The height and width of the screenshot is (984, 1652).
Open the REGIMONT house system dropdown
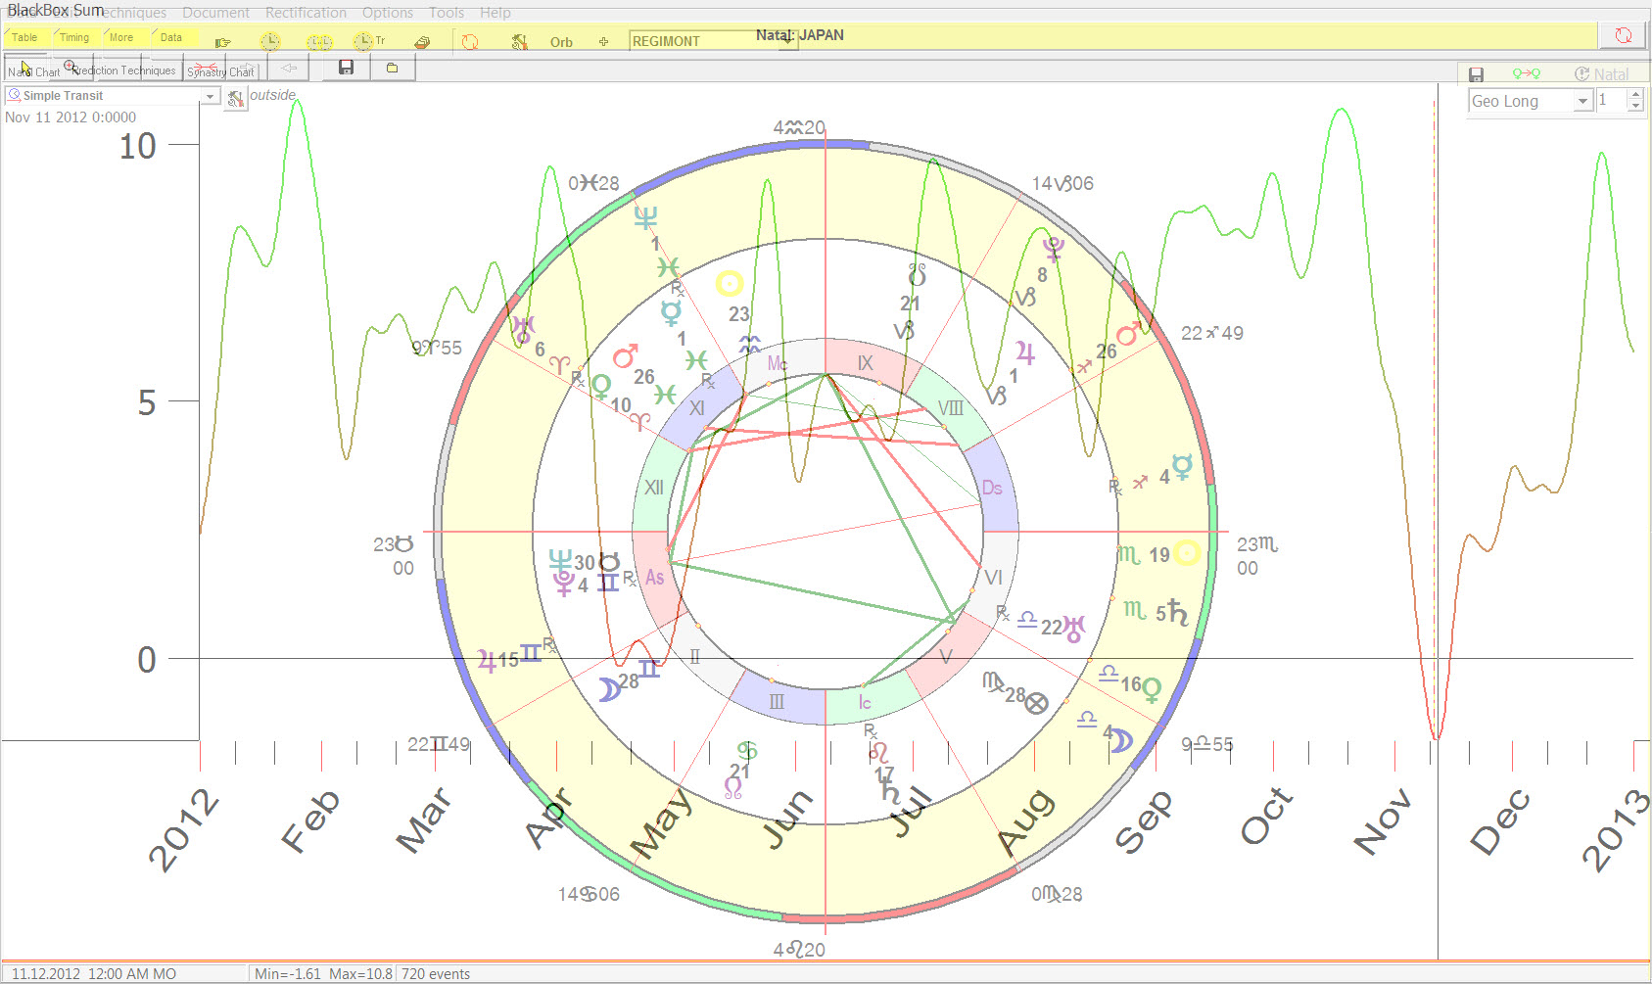786,41
